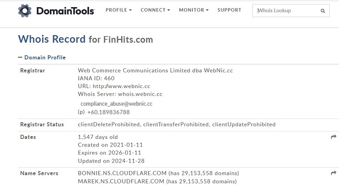
Task: Click the IANA ID: 460 text
Action: 96,78
